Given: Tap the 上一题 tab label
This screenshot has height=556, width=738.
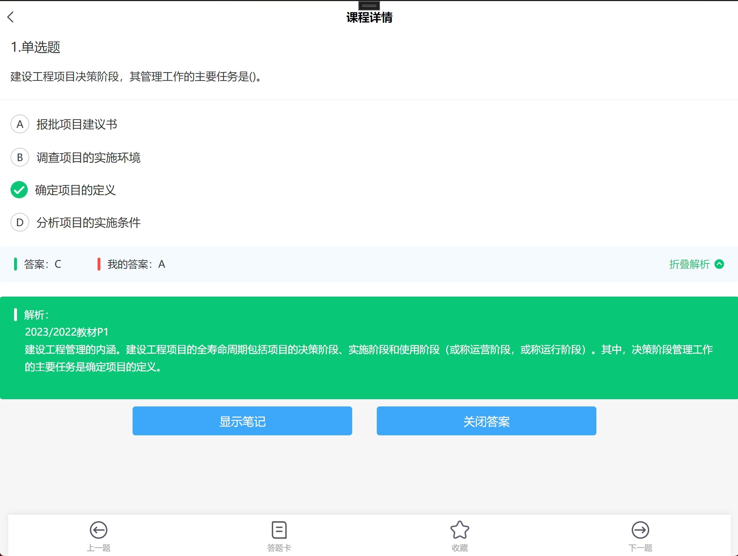Looking at the screenshot, I should click(98, 548).
